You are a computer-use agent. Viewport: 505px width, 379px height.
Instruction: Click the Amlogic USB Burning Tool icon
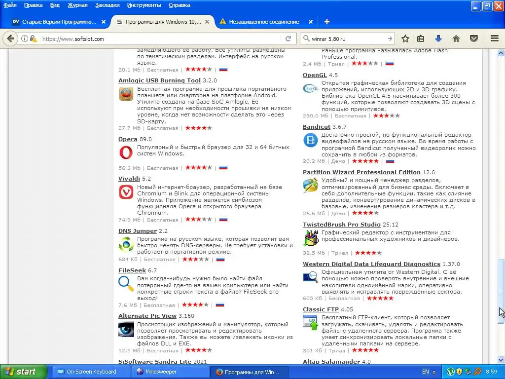126,94
